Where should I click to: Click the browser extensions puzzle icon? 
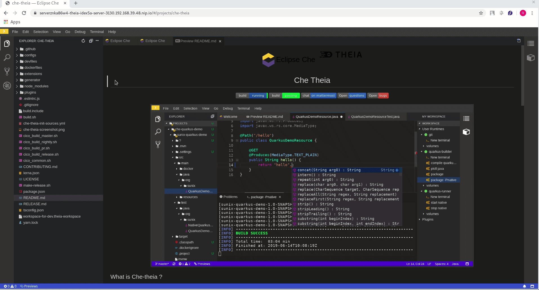(501, 13)
